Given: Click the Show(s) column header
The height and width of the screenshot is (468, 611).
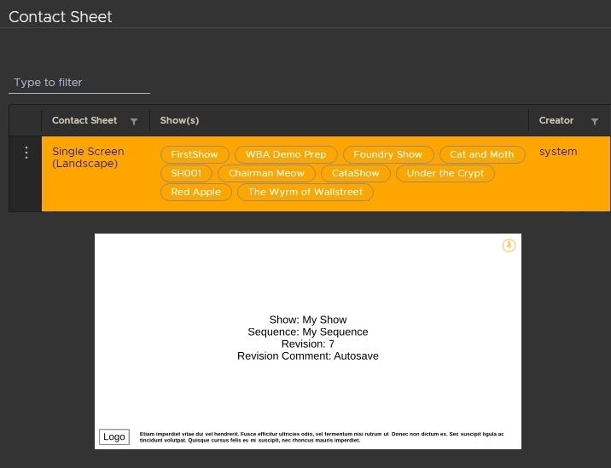Looking at the screenshot, I should coord(179,121).
